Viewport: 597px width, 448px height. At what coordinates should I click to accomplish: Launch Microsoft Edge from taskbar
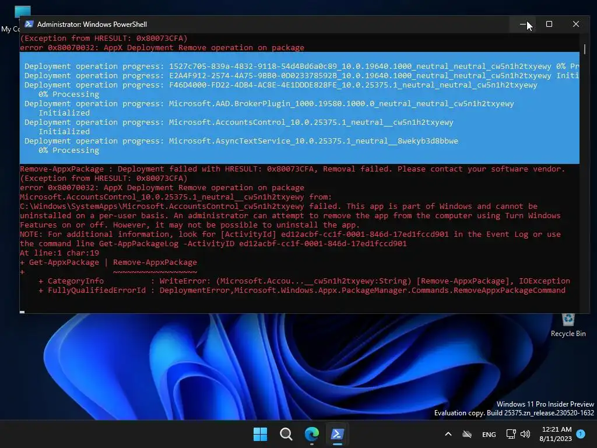(x=311, y=434)
